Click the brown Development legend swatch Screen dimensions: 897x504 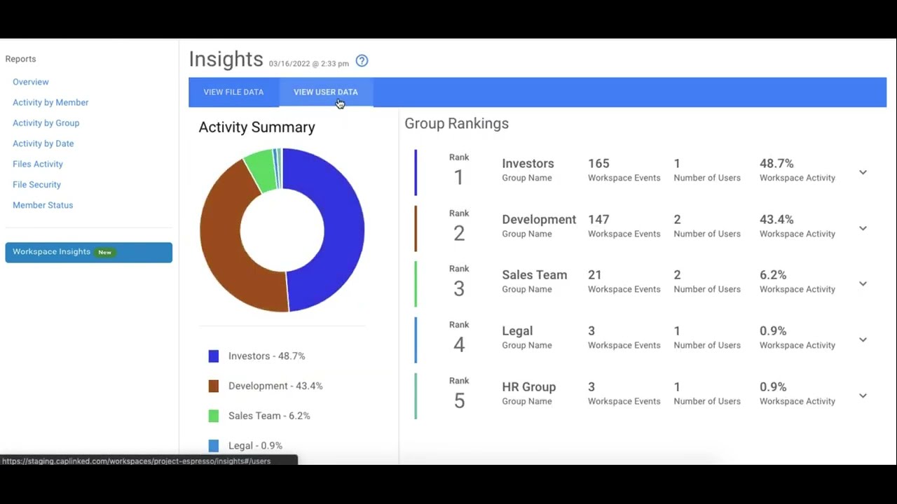214,386
